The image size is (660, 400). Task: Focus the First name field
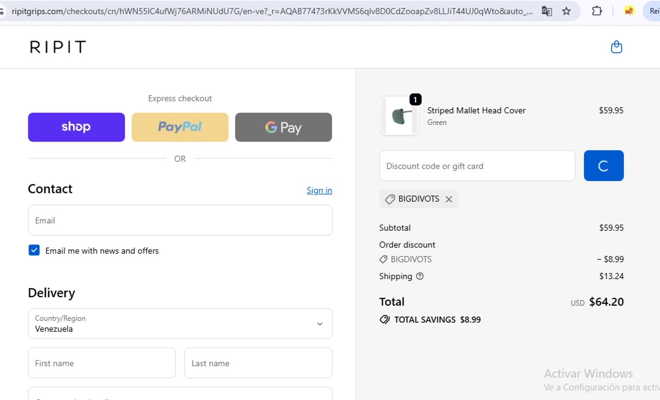[102, 363]
